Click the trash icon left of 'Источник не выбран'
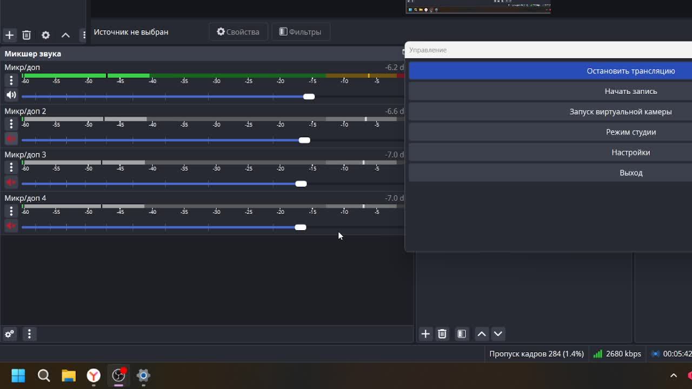This screenshot has width=692, height=389. [26, 35]
